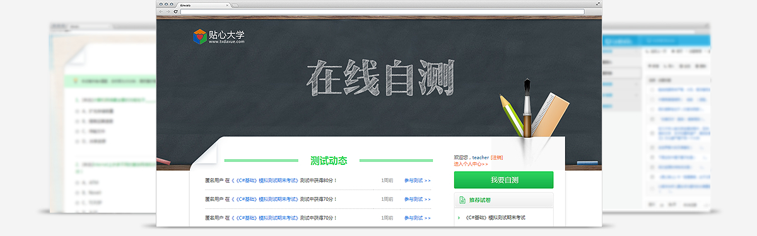Click 参与测试 link in the second row
757x236 pixels.
(x=417, y=199)
